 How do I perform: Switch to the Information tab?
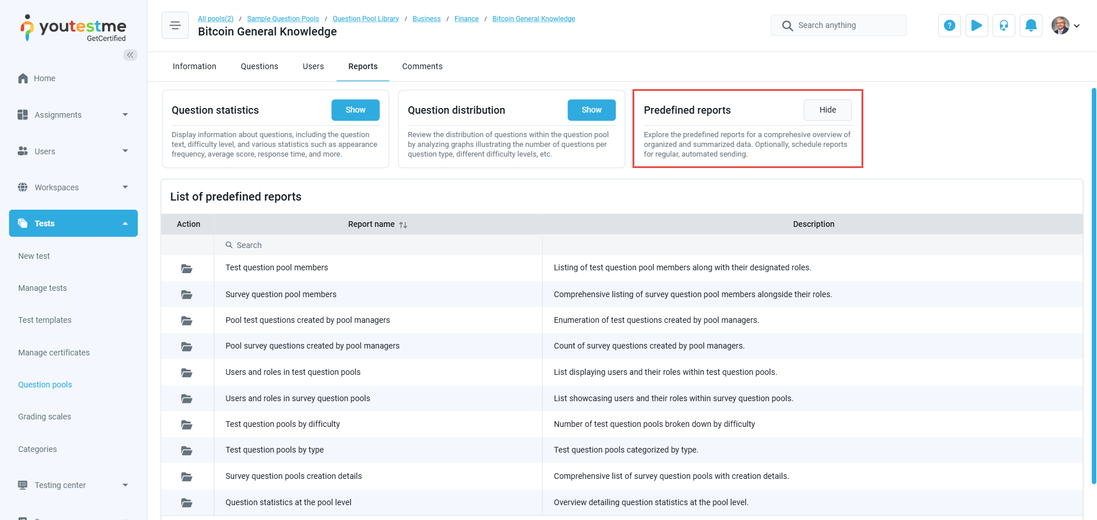point(194,66)
